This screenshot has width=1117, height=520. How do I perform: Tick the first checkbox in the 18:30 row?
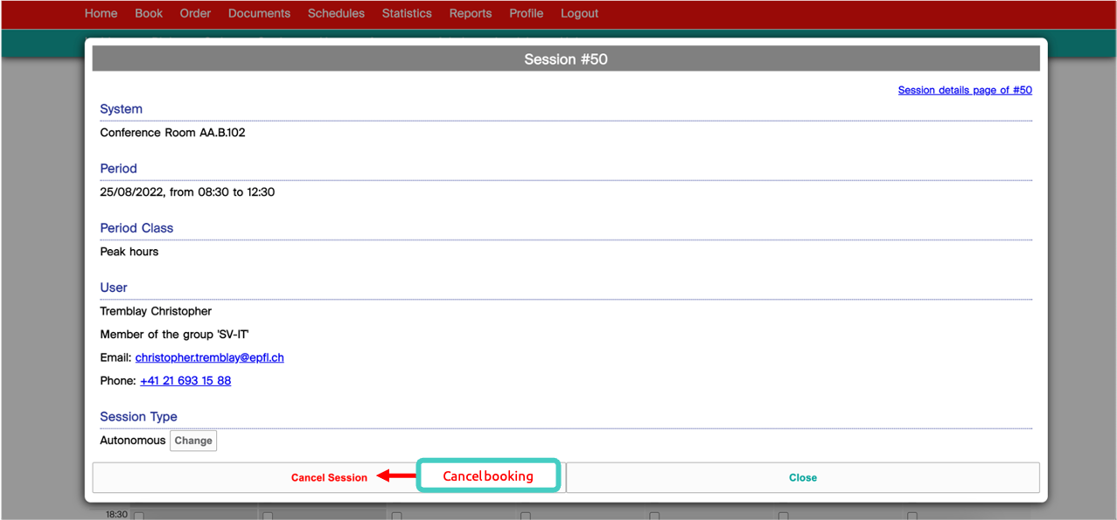tap(138, 516)
